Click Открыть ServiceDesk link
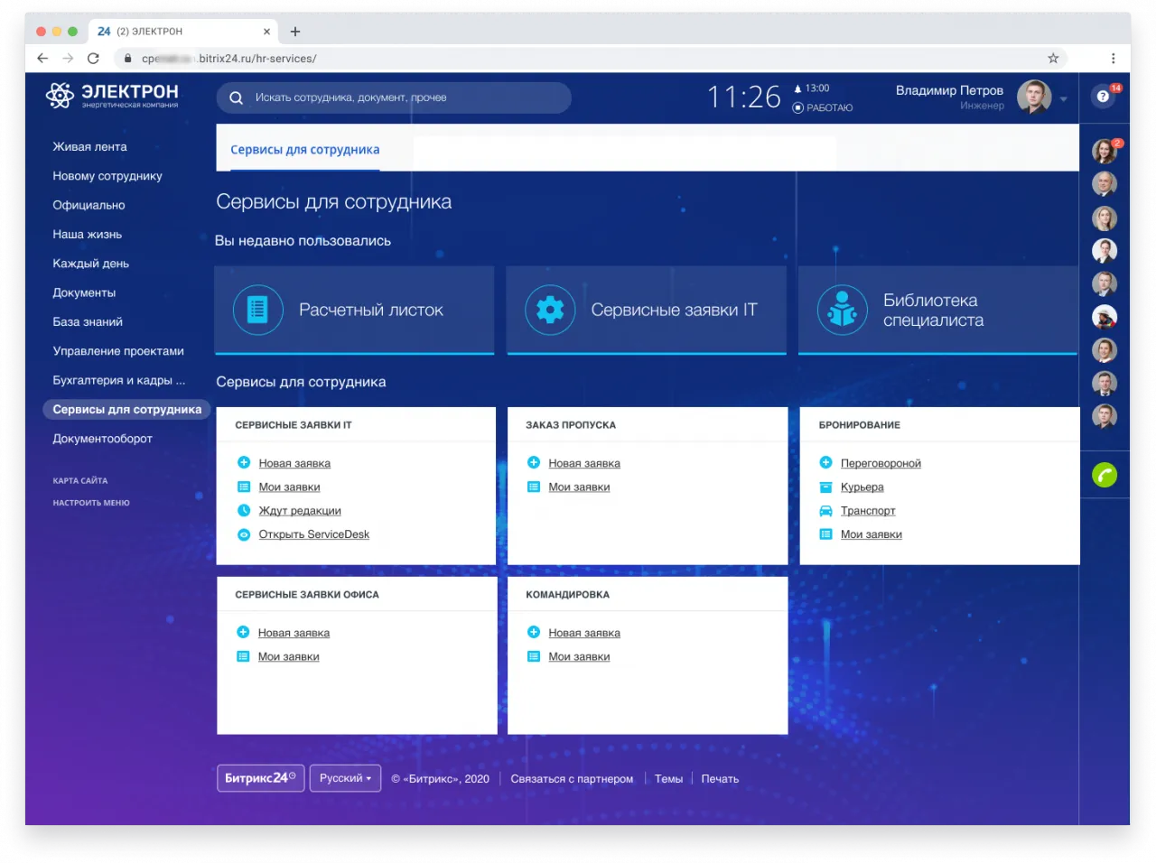 (313, 534)
